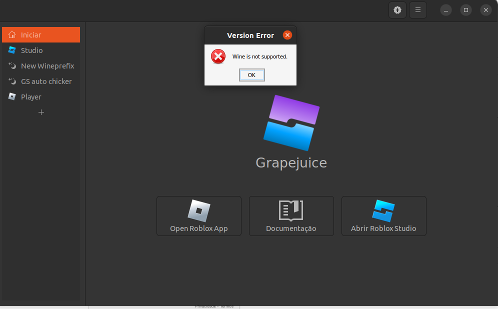This screenshot has width=498, height=309.
Task: Click the 'Wine is not supported.' message text
Action: pos(259,56)
